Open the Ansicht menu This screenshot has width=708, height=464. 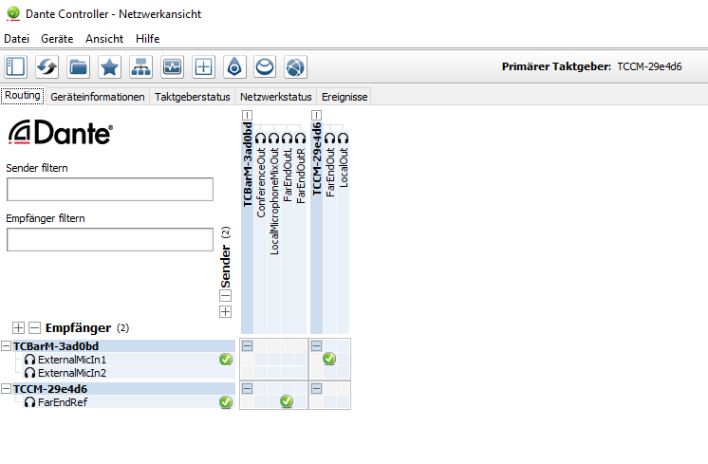(104, 39)
